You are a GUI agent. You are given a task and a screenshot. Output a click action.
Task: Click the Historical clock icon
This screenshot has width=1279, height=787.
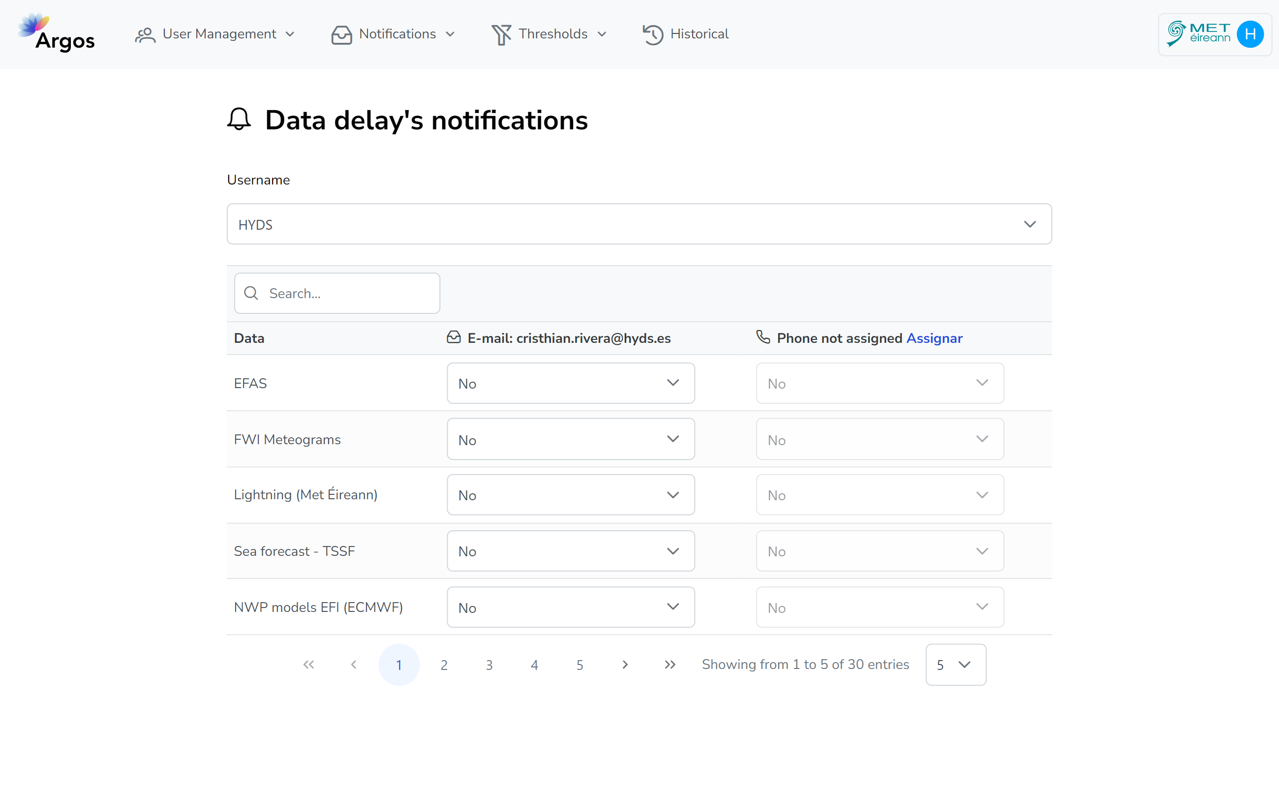point(653,34)
